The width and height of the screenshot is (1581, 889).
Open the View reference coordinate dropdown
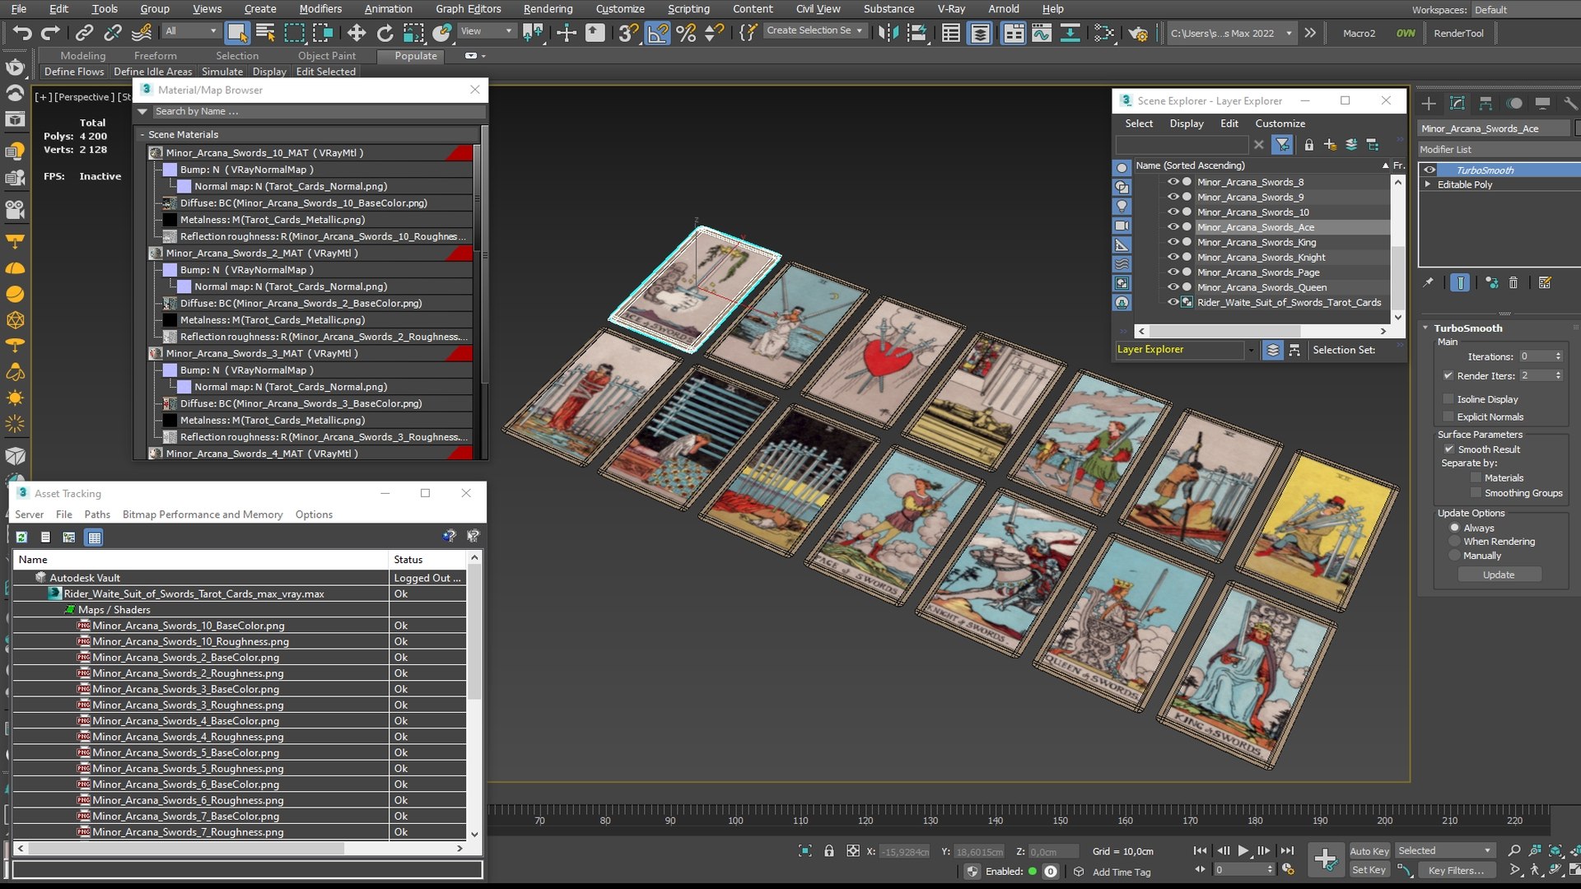click(486, 31)
